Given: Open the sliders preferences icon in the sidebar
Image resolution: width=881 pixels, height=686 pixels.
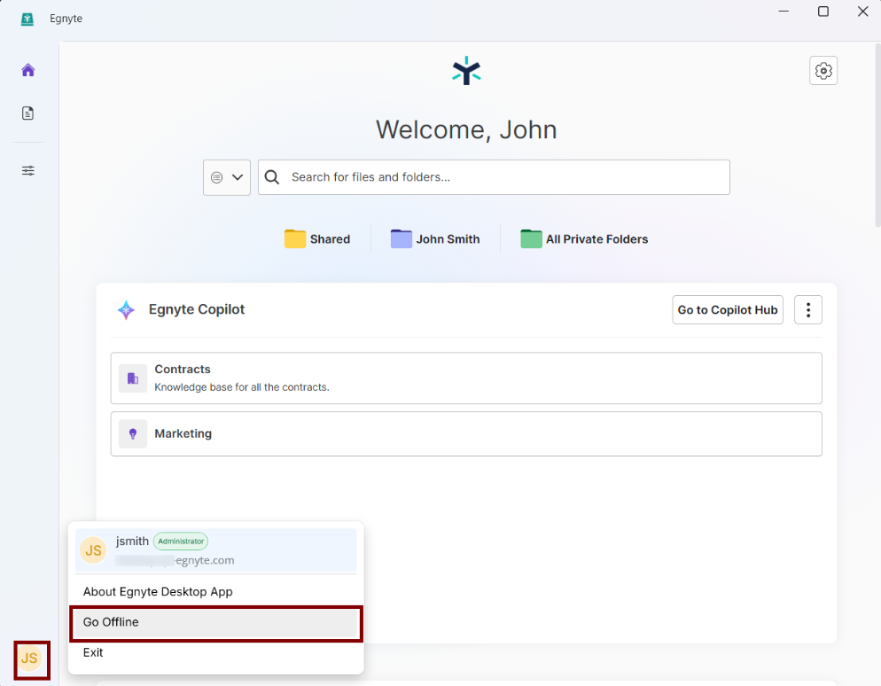Looking at the screenshot, I should point(28,171).
